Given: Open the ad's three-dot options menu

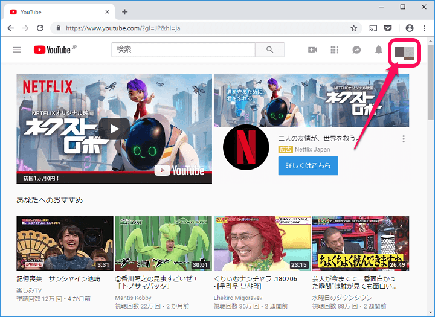Looking at the screenshot, I should pyautogui.click(x=404, y=139).
